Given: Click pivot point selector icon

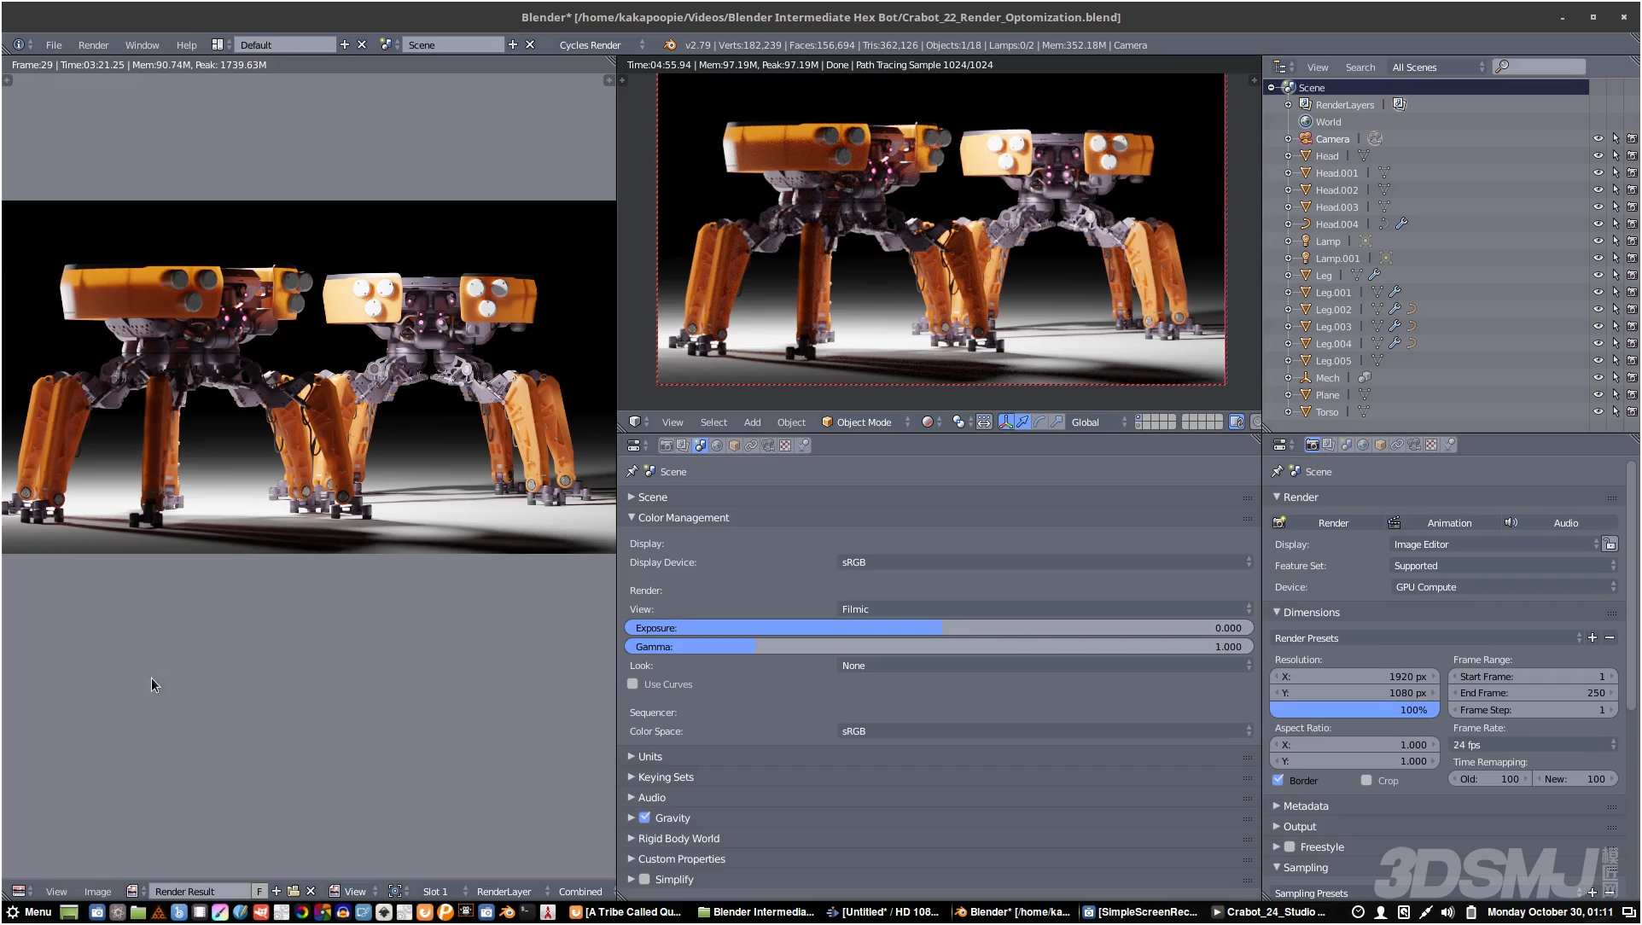Looking at the screenshot, I should tap(958, 422).
